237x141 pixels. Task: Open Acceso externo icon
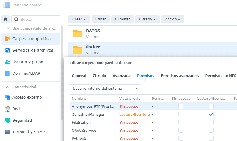(8, 97)
